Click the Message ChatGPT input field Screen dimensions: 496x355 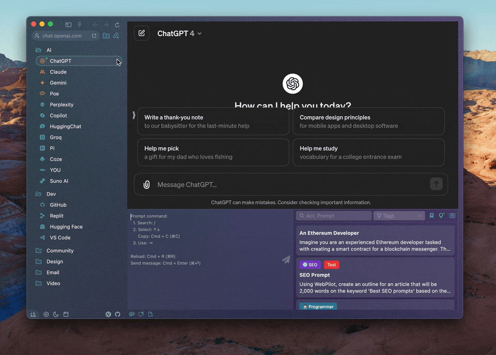click(x=290, y=184)
